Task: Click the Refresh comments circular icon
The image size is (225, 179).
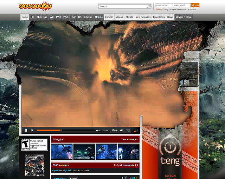Action: (136, 165)
